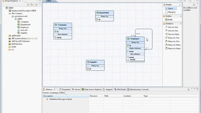Open the Outline view menu arrow
This screenshot has width=201, height=113.
pos(198,4)
